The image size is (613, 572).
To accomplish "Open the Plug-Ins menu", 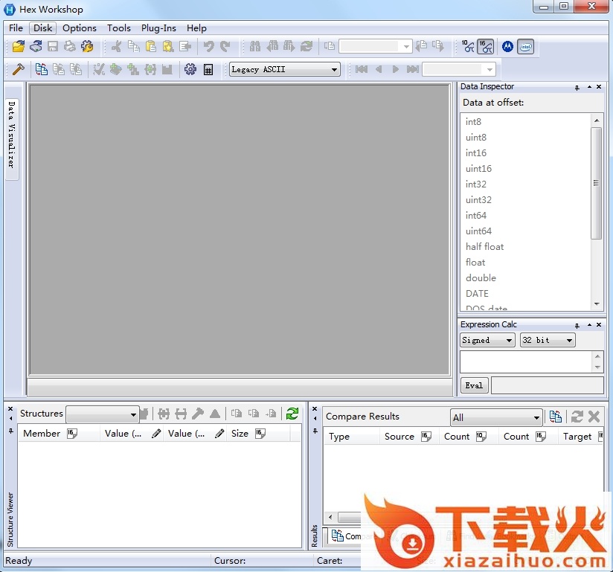I will pos(158,28).
